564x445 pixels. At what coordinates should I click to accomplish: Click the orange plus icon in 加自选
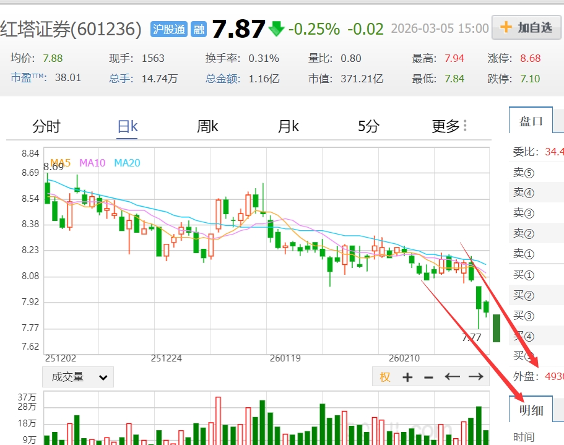(506, 27)
